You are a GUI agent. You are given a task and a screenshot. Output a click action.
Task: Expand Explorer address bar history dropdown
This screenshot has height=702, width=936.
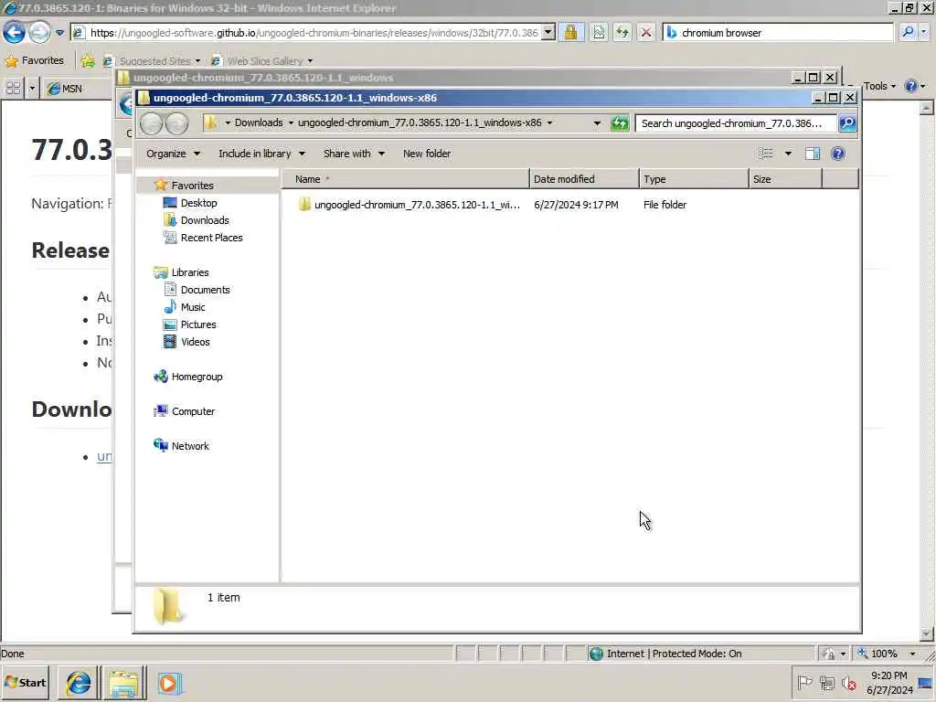pos(597,123)
